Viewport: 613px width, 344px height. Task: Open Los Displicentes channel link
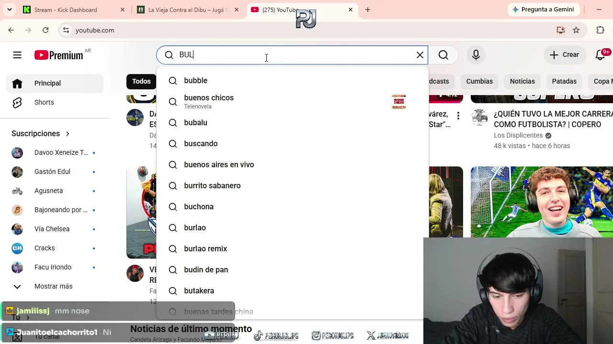click(x=518, y=135)
